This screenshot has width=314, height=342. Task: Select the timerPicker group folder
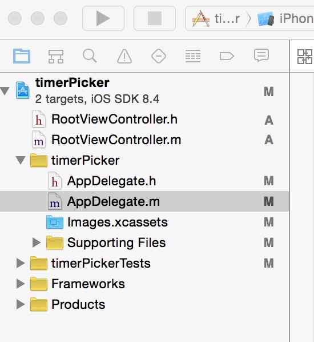coord(144,160)
